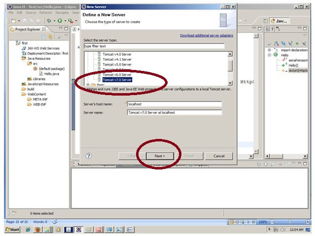Click the server type list scroll up arrow
Viewport: 315px width, 236px height.
coord(230,54)
